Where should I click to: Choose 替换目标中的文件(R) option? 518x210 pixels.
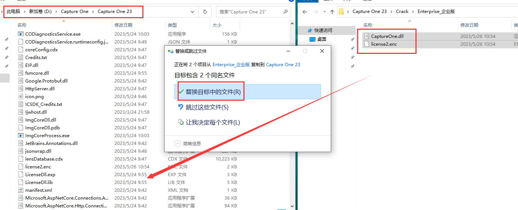pos(247,91)
